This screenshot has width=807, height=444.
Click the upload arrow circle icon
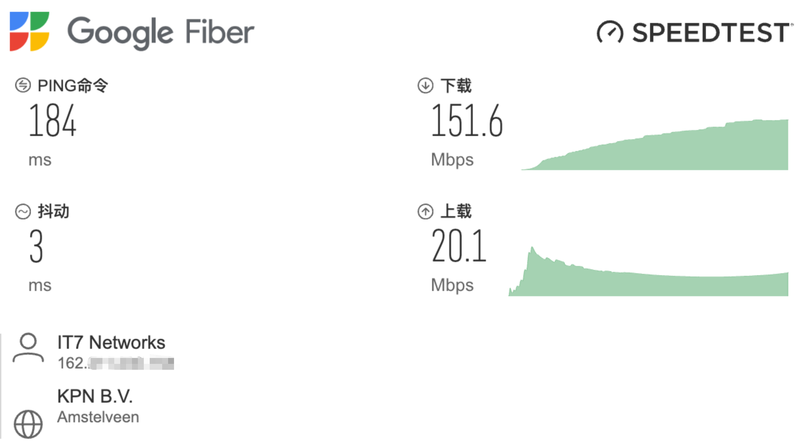pyautogui.click(x=425, y=211)
